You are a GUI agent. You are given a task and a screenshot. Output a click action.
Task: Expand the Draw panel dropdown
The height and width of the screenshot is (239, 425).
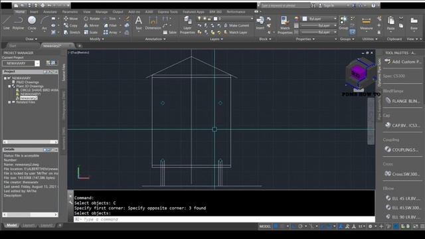(31, 39)
